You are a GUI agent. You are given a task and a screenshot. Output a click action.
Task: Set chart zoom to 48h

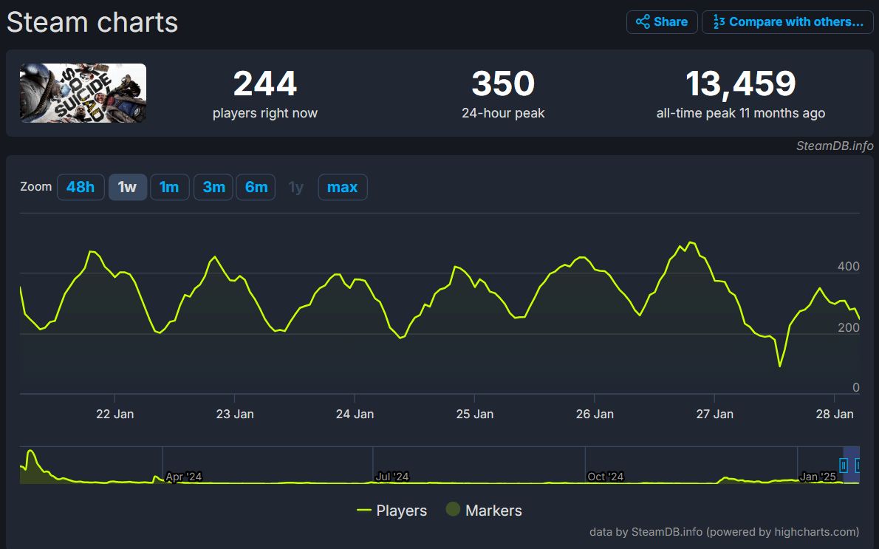(x=81, y=187)
